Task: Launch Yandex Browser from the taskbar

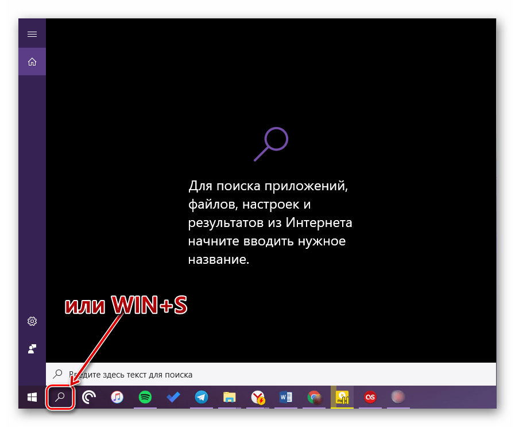Action: click(x=258, y=397)
